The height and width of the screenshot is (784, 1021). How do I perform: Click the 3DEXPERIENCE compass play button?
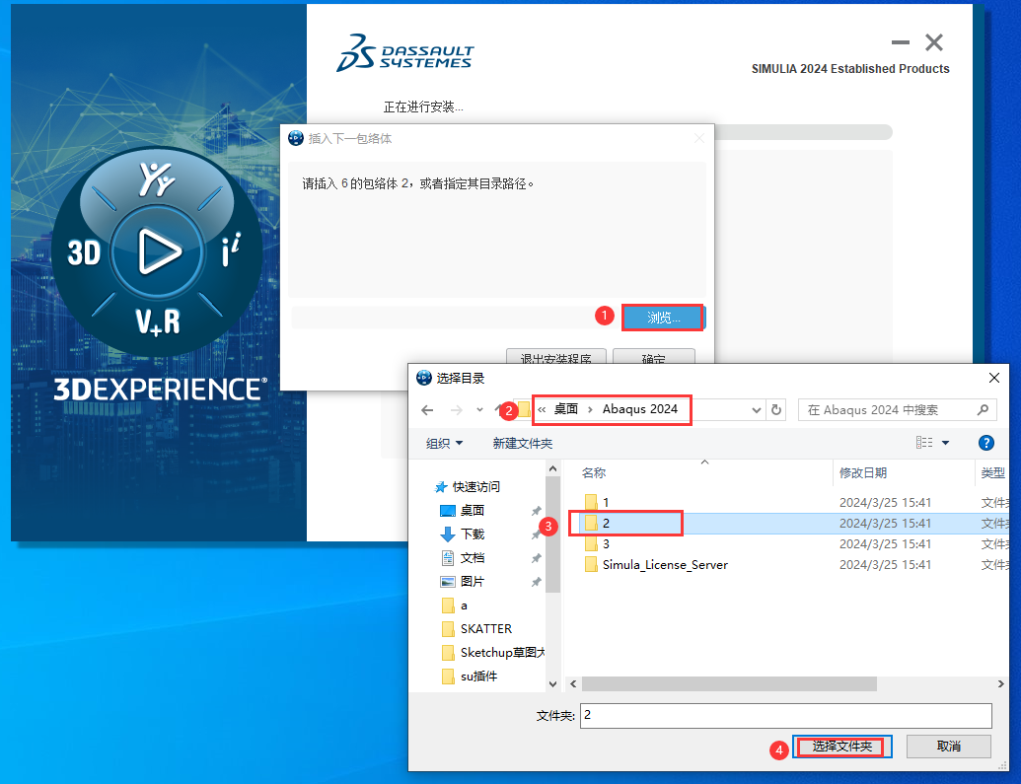157,251
